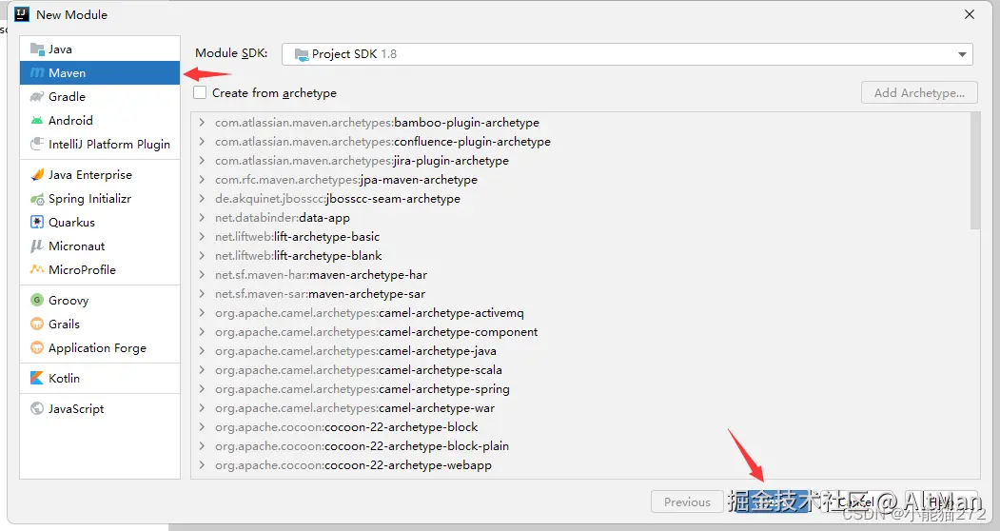Select the MicroProfile icon

tap(37, 269)
